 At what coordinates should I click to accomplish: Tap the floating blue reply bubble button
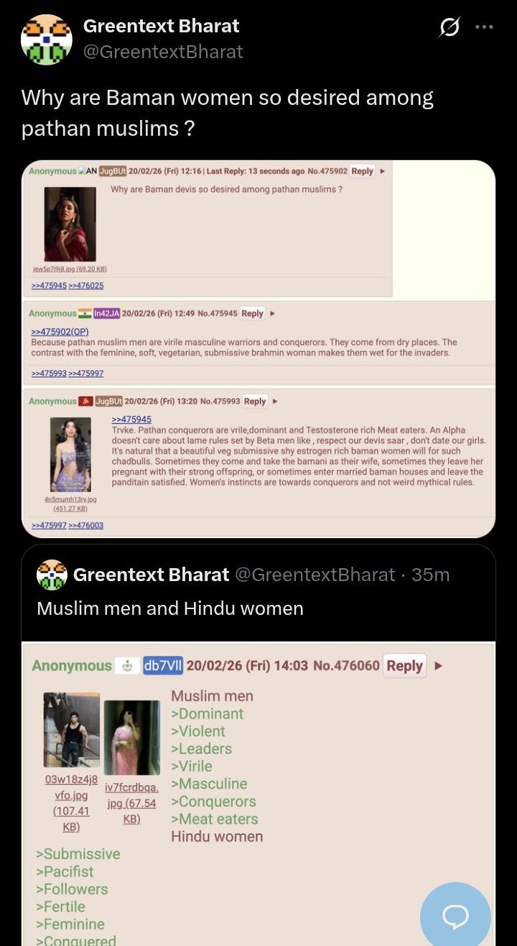(455, 916)
